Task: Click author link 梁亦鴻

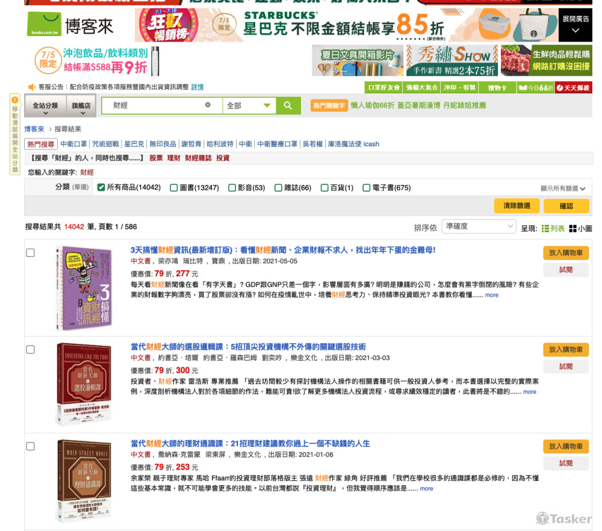Action: click(x=168, y=261)
